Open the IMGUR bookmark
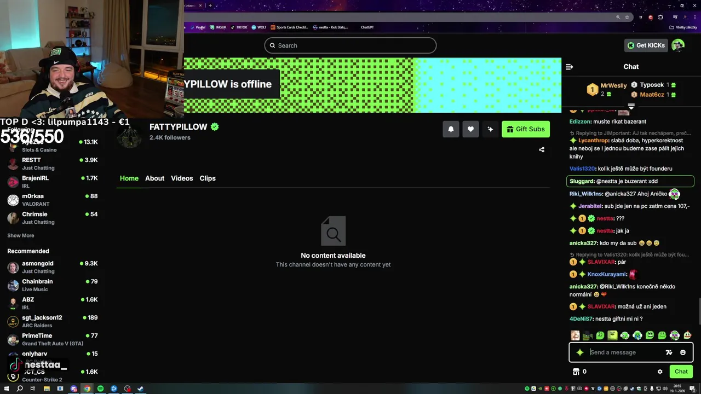This screenshot has width=701, height=394. coord(219,27)
